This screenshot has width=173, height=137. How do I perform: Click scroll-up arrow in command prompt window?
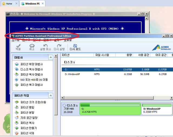[x=147, y=18]
